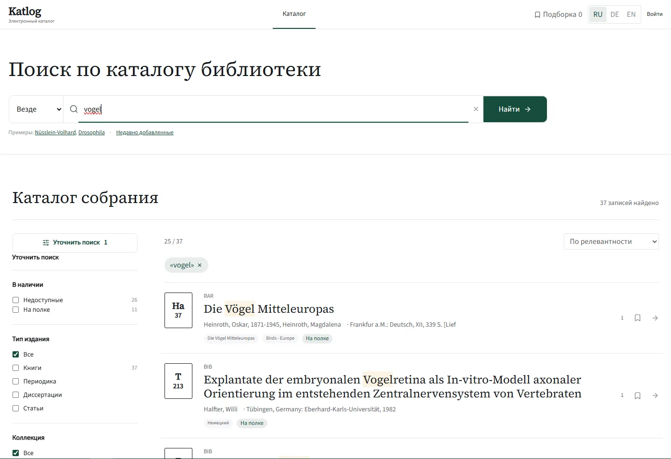Image resolution: width=671 pixels, height=459 pixels.
Task: Switch language to EN
Action: [x=631, y=14]
